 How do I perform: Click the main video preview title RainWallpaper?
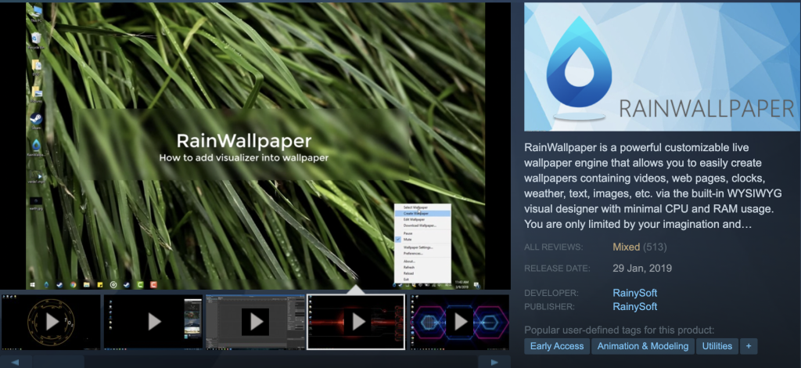click(x=244, y=141)
